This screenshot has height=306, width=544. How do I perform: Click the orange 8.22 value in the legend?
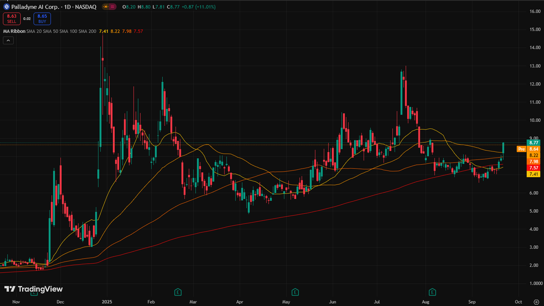[x=115, y=31]
